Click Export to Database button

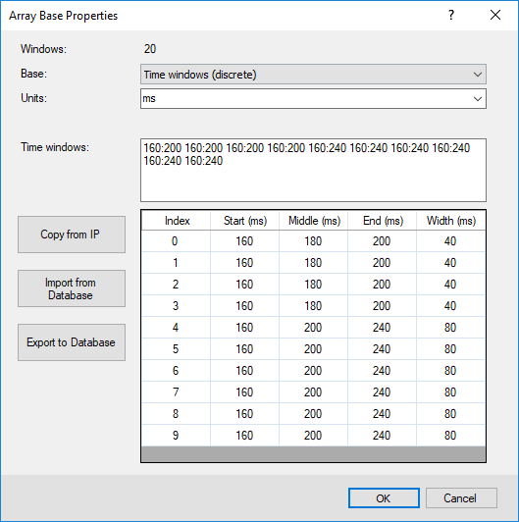coord(72,342)
